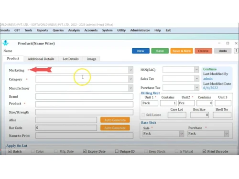Open the Accounts menu
This screenshot has width=239, height=179.
point(91,30)
